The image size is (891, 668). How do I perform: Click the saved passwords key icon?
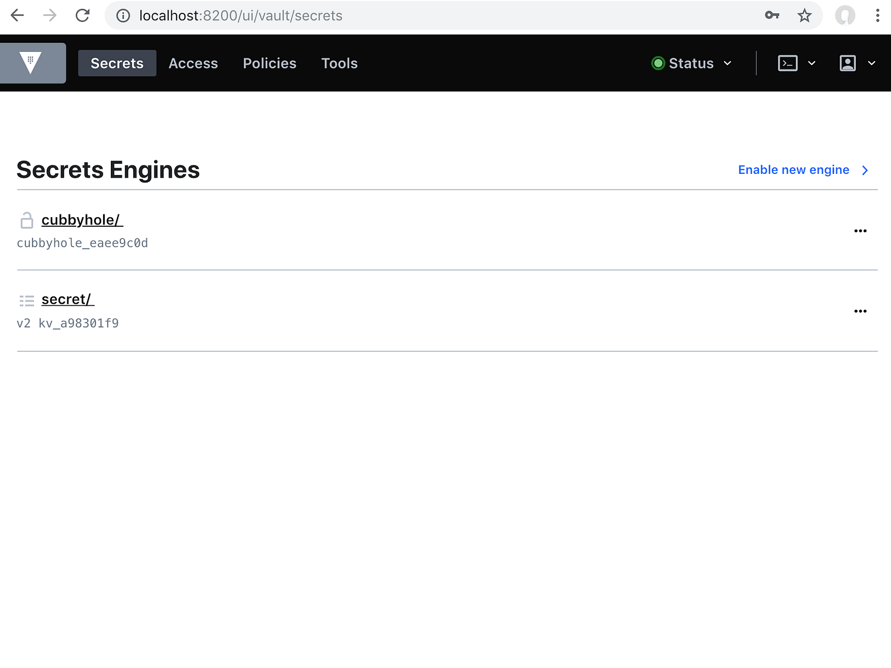772,16
